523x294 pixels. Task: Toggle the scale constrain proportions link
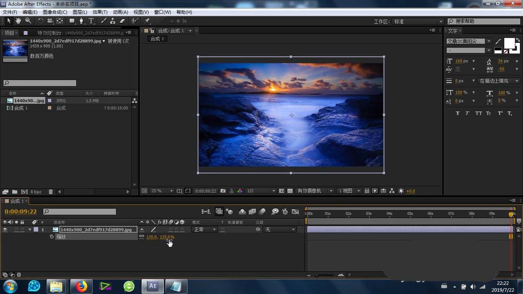click(x=141, y=237)
